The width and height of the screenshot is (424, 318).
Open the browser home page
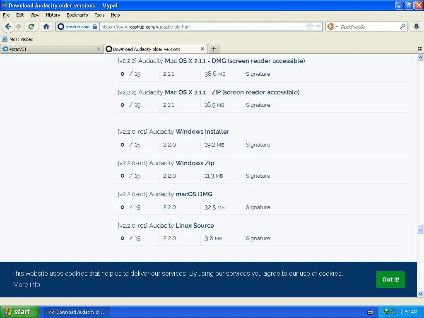(x=46, y=26)
